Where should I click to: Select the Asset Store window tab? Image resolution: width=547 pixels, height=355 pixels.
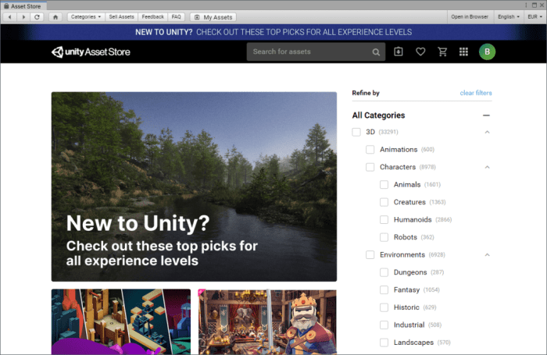tap(23, 6)
